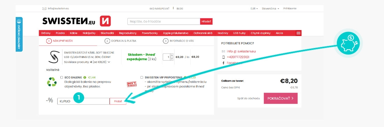Click the phone icon in the help panel
This screenshot has height=127, width=384.
pos(223,57)
